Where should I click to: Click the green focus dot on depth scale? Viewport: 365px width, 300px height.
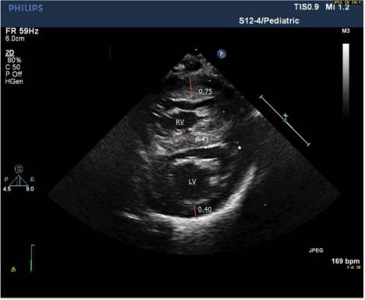[x=285, y=120]
